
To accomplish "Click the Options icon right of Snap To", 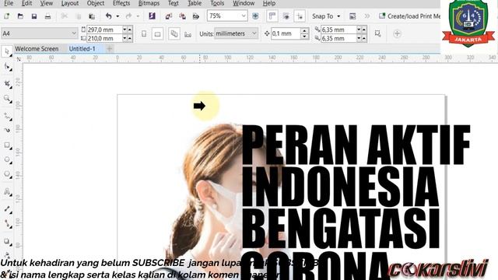I will click(x=352, y=16).
